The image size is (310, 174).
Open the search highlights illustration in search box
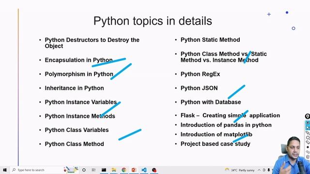point(71,170)
